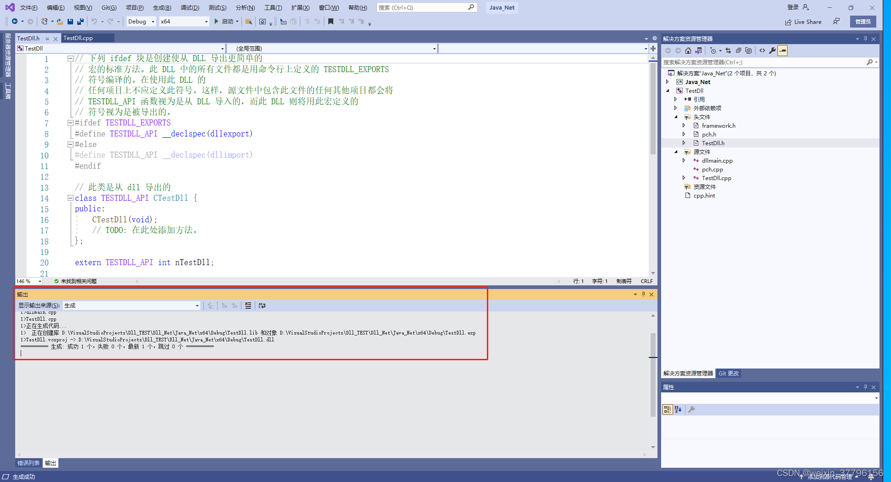Switch to the TestDll.cpp editor tab
Screen dimensions: 891x482
[x=78, y=38]
